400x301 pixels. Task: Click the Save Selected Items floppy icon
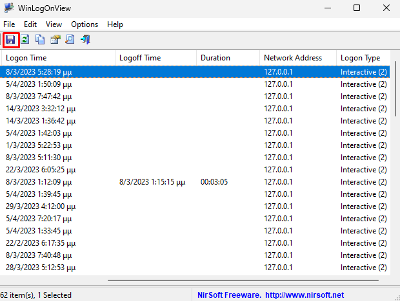11,40
